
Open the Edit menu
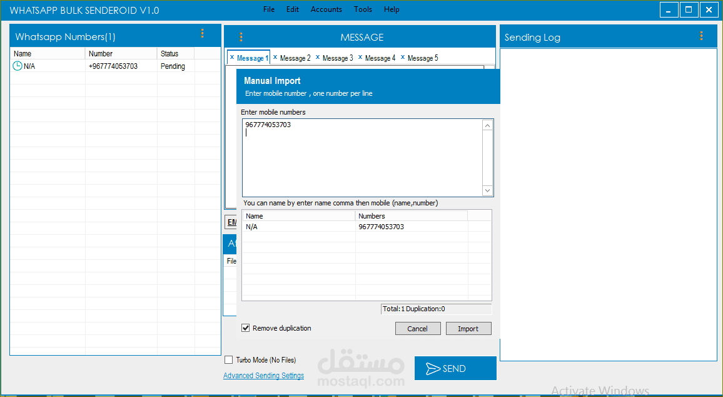click(x=292, y=9)
